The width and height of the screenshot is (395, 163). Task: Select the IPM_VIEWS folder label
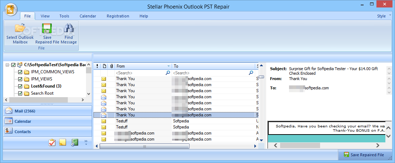41,79
